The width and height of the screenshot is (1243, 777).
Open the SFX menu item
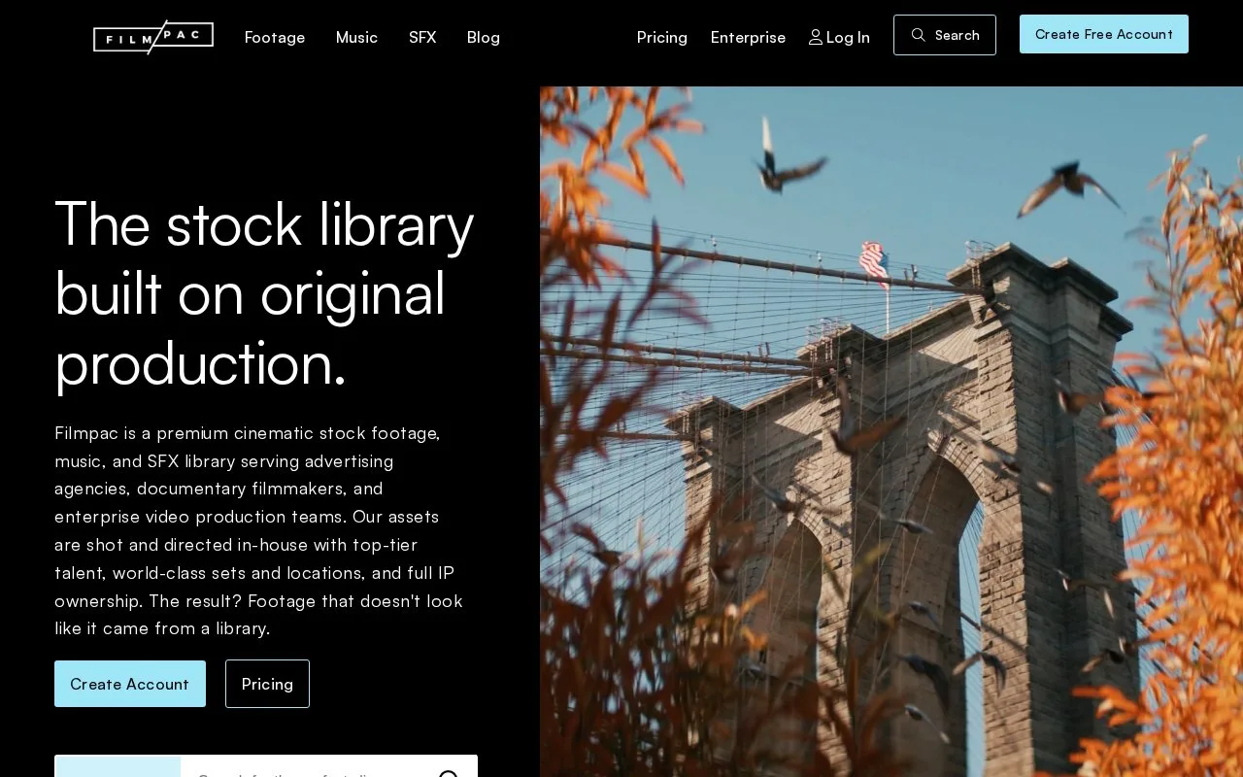[422, 37]
